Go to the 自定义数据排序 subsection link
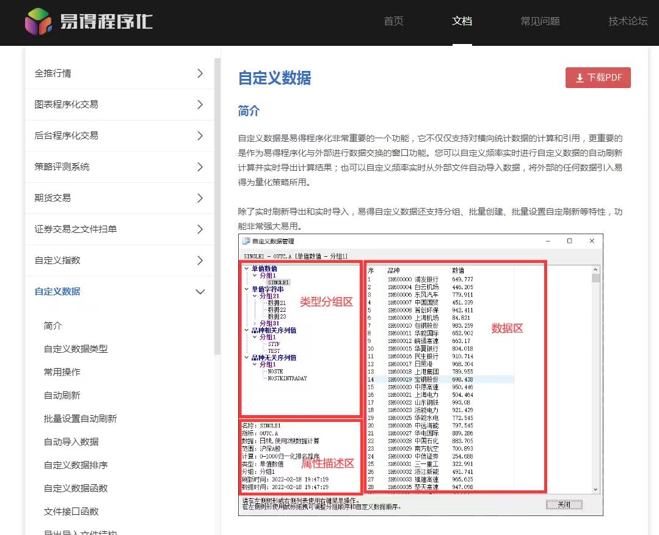Image resolution: width=659 pixels, height=535 pixels. tap(76, 465)
